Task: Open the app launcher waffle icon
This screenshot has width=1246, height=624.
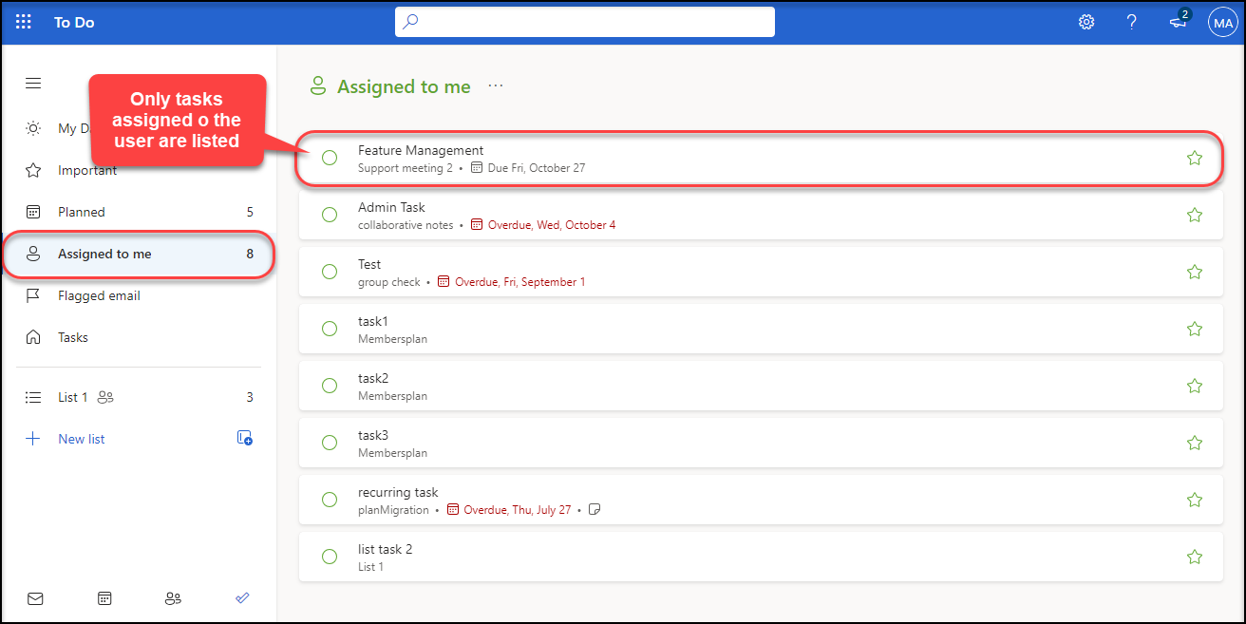Action: coord(23,21)
